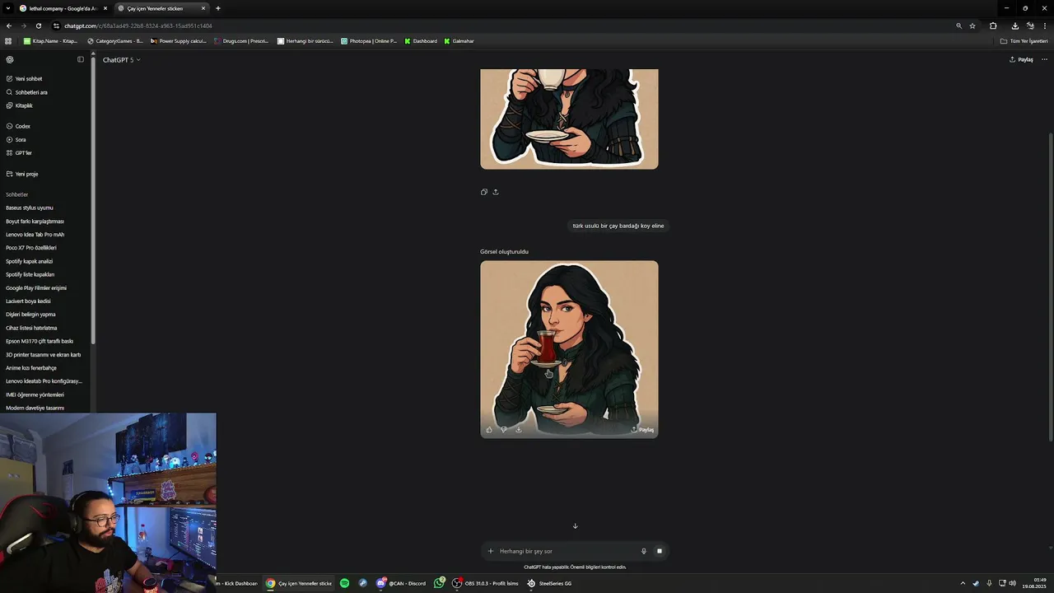Stop the response with the stop button
Viewport: 1054px width, 593px height.
[659, 551]
